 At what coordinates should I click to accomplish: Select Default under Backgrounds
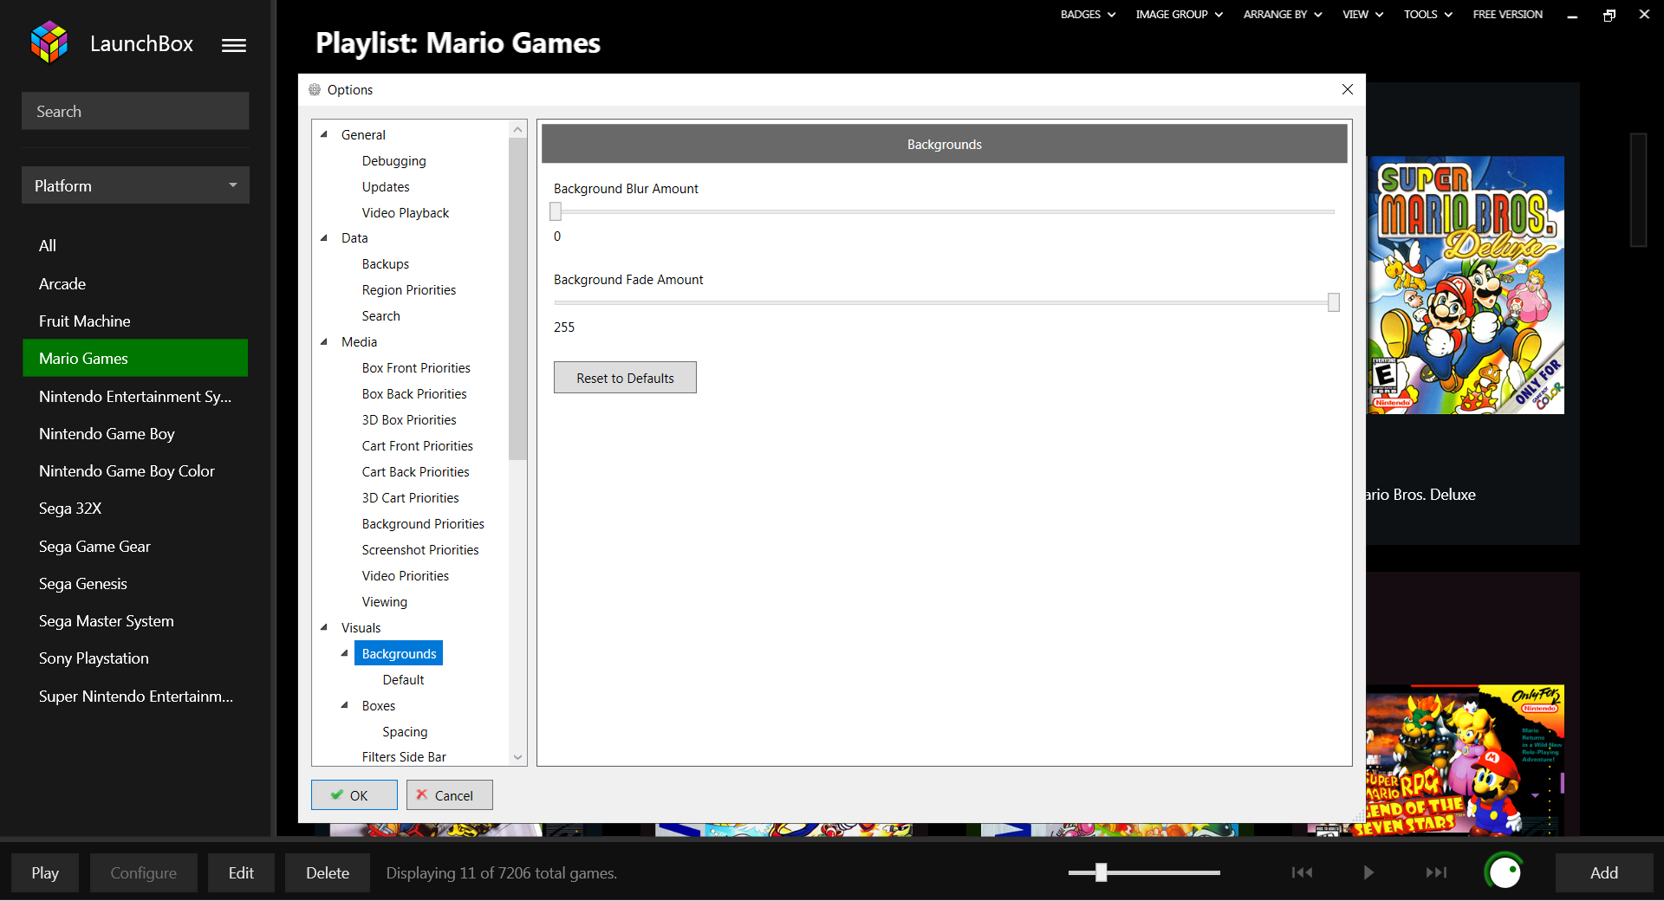pos(403,679)
